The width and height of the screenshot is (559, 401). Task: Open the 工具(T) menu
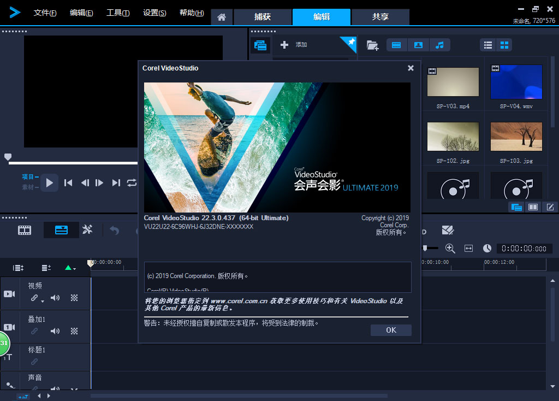coord(118,13)
